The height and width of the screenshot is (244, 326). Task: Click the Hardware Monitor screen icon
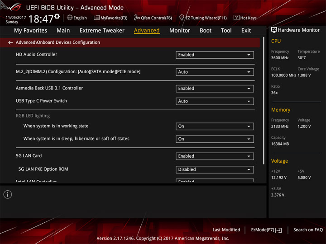tap(274, 30)
